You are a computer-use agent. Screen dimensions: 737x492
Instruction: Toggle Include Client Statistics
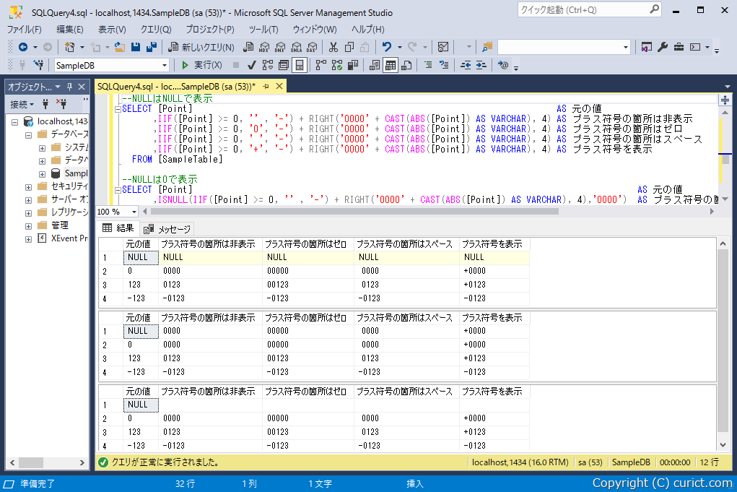click(353, 65)
